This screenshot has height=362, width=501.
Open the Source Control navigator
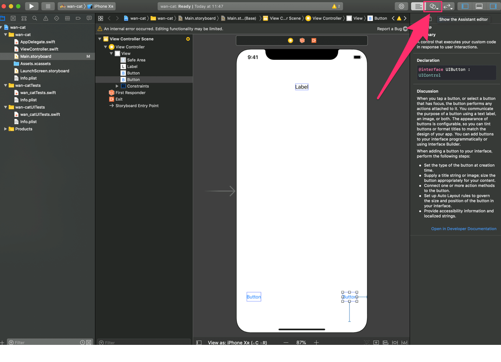[13, 18]
